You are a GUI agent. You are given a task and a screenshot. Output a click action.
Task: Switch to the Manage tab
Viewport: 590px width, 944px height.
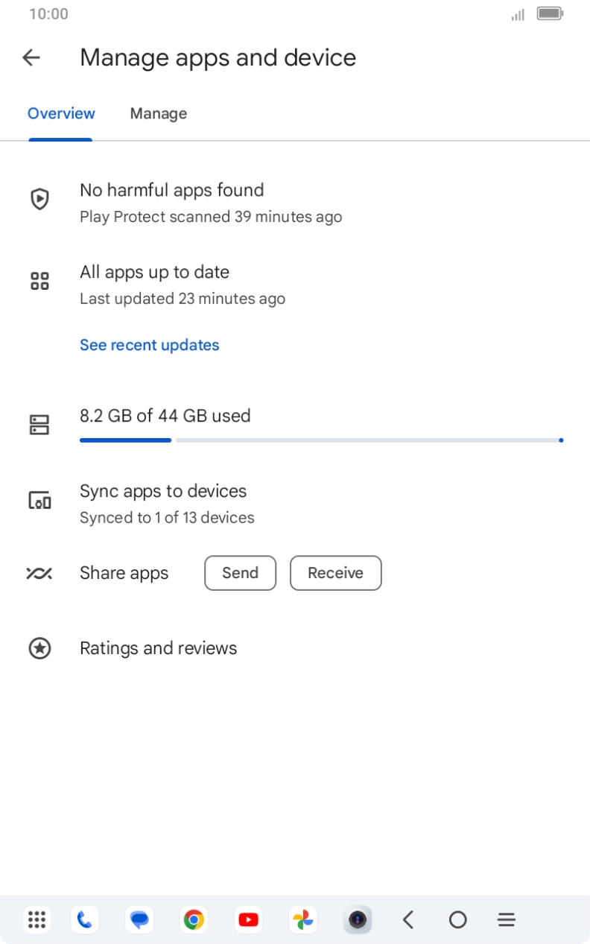click(158, 114)
